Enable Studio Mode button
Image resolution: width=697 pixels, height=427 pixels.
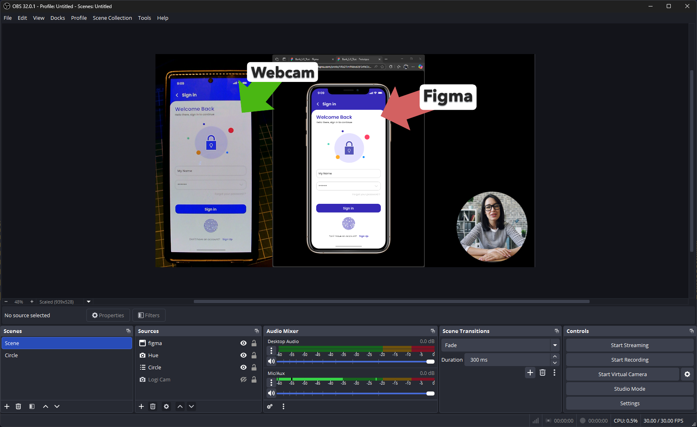[x=630, y=389]
